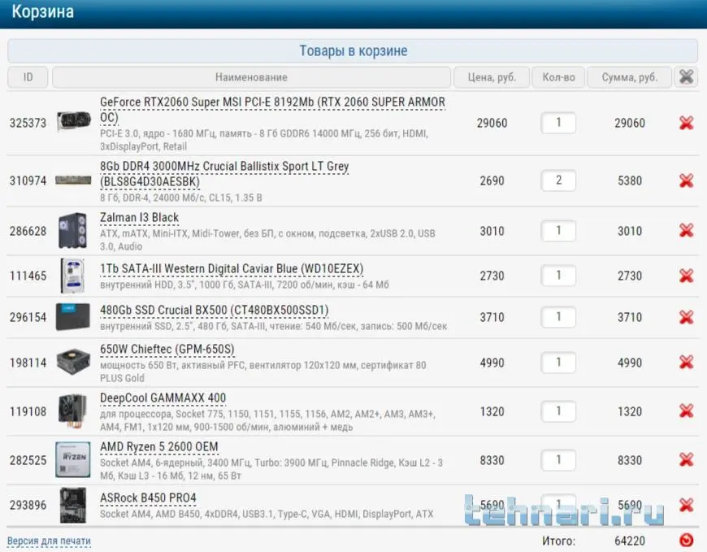Click the AMD Ryzen processor thumbnail

[x=72, y=459]
